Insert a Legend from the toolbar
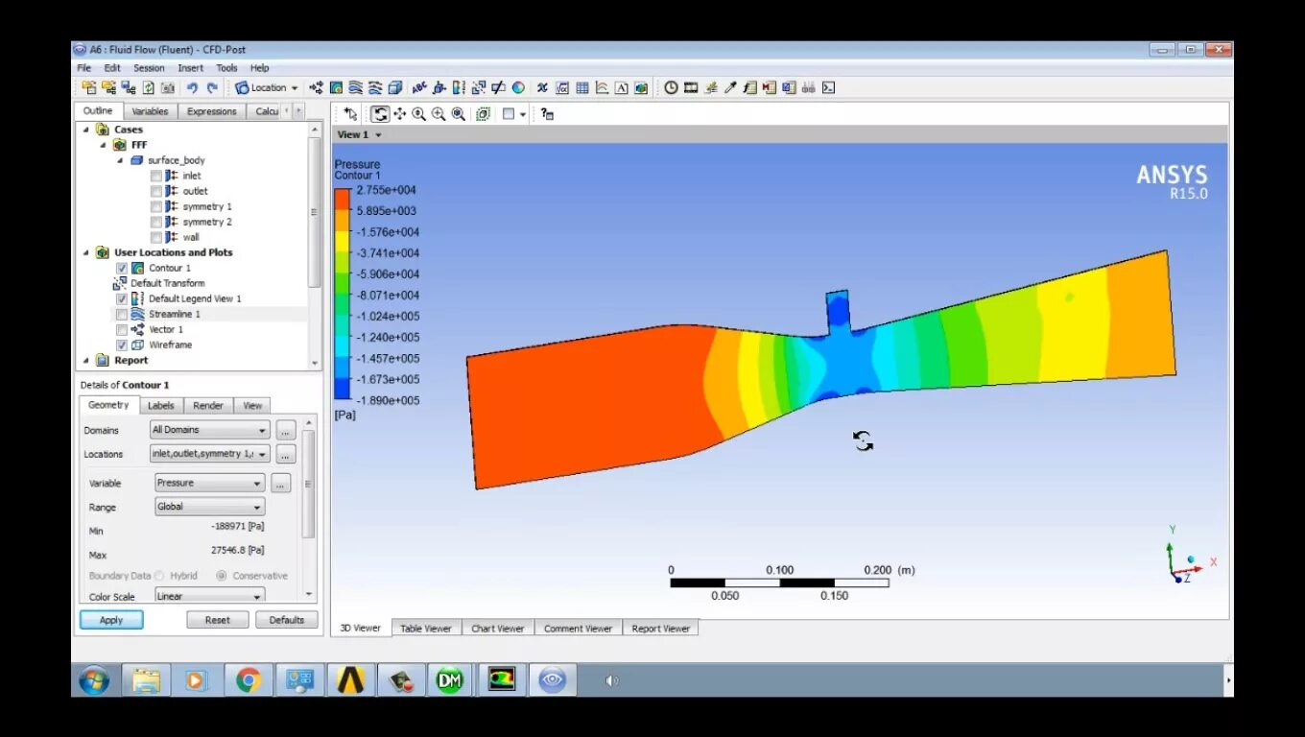 459,87
